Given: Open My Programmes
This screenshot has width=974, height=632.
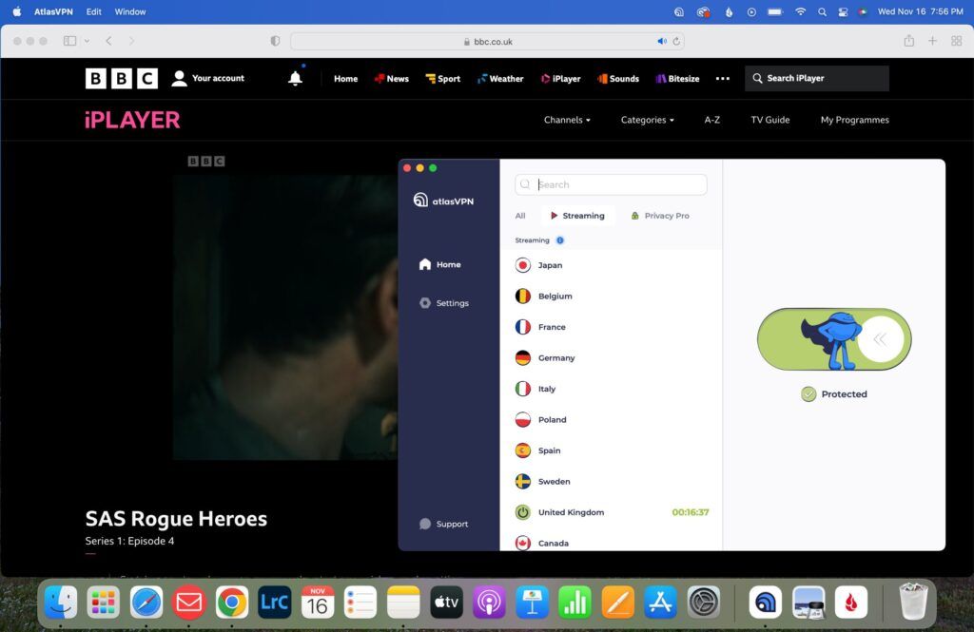Looking at the screenshot, I should pos(855,120).
